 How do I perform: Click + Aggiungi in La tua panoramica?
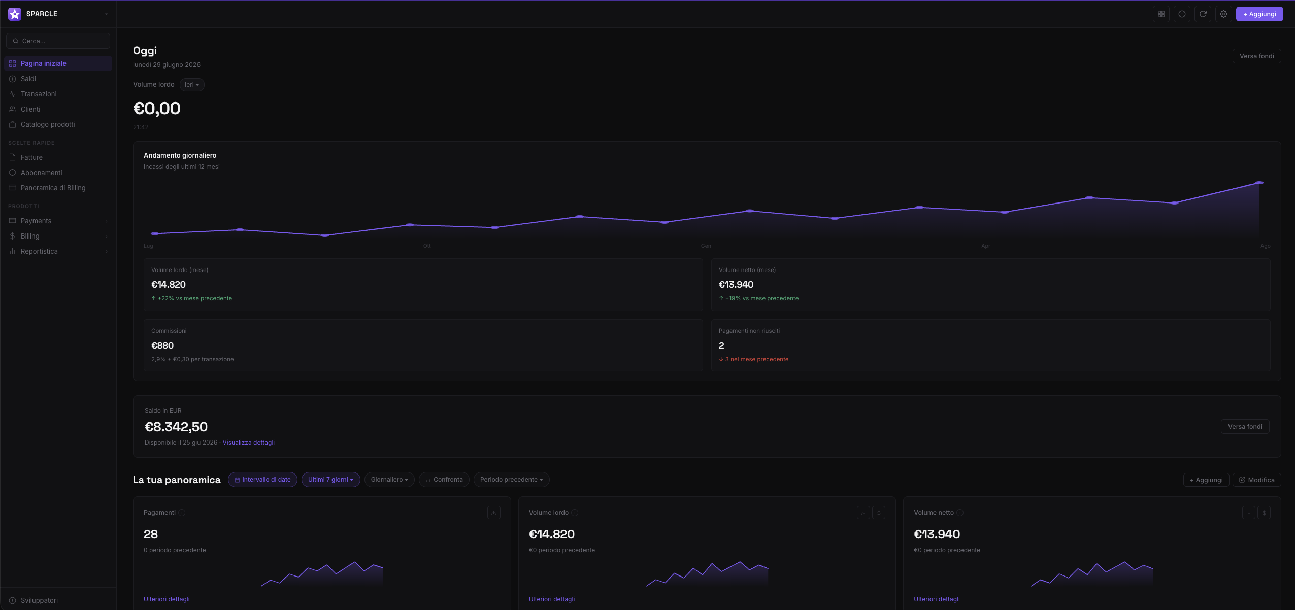point(1206,480)
